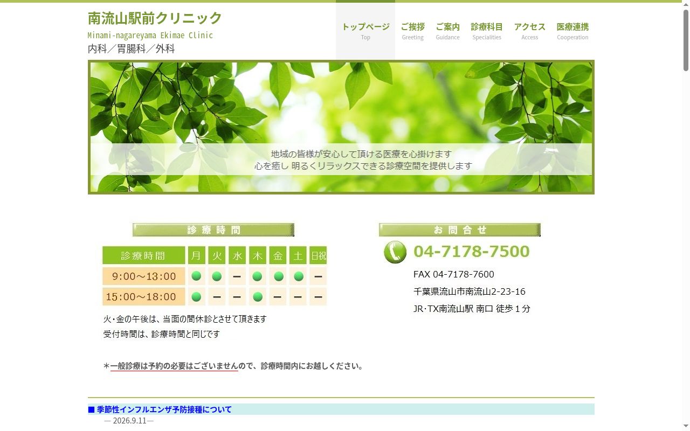
Task: Select the address 千葉県流山市南流山2-23-16
Action: (470, 291)
